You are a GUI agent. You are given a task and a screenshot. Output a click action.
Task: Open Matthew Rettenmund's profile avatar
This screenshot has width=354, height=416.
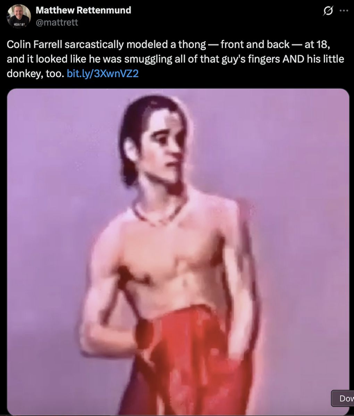pos(18,16)
